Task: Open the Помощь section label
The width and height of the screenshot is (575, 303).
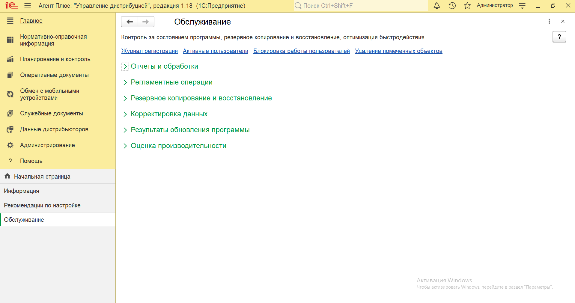Action: pyautogui.click(x=31, y=161)
